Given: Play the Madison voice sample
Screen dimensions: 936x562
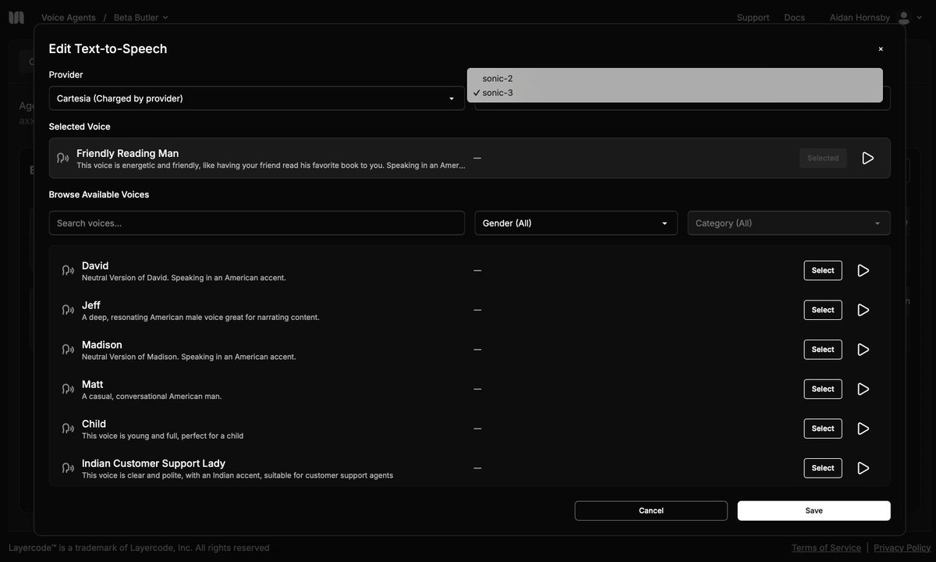Looking at the screenshot, I should point(863,350).
